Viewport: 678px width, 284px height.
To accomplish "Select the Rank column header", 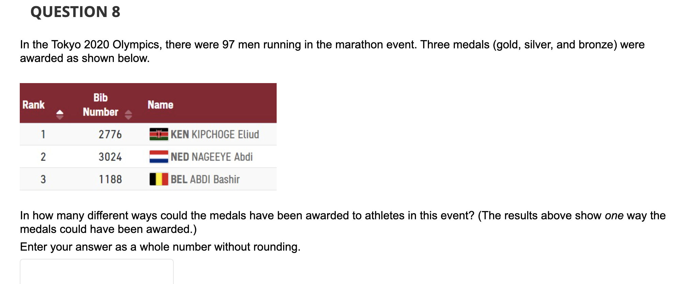I will point(33,105).
